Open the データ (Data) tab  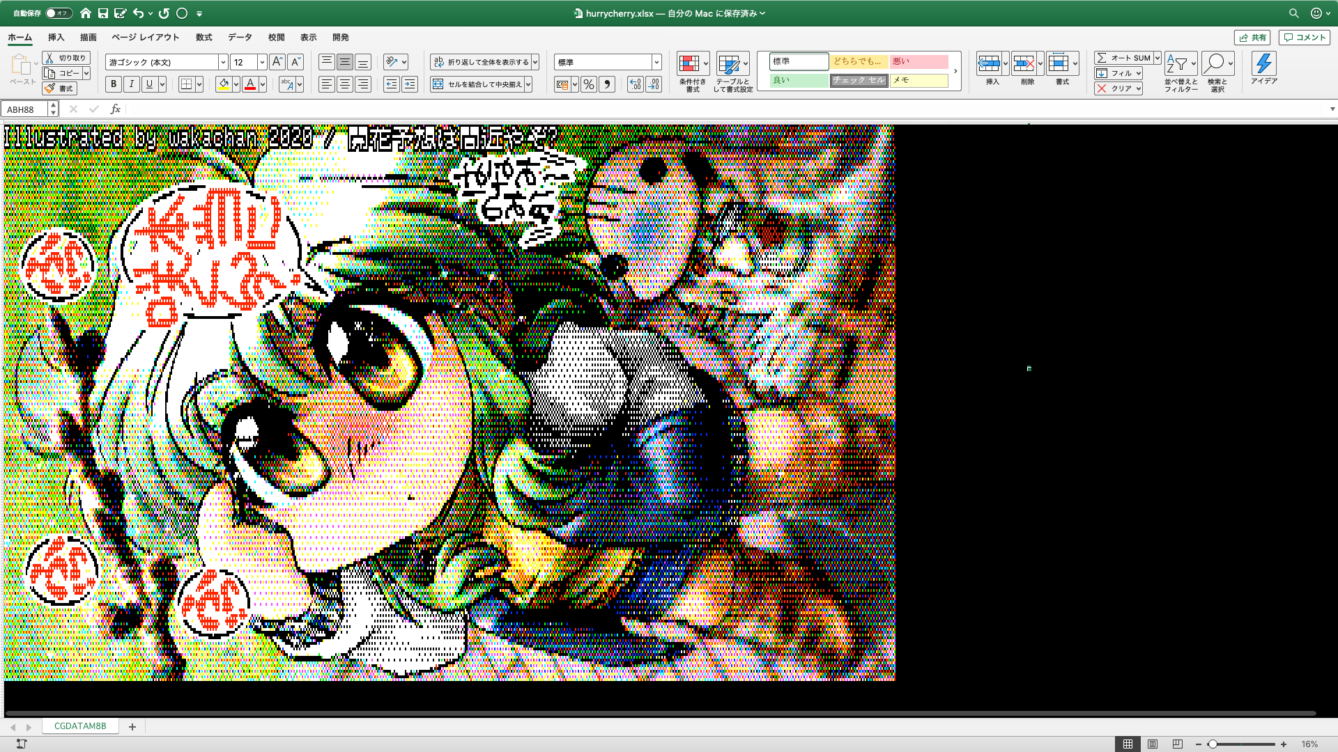click(x=240, y=38)
